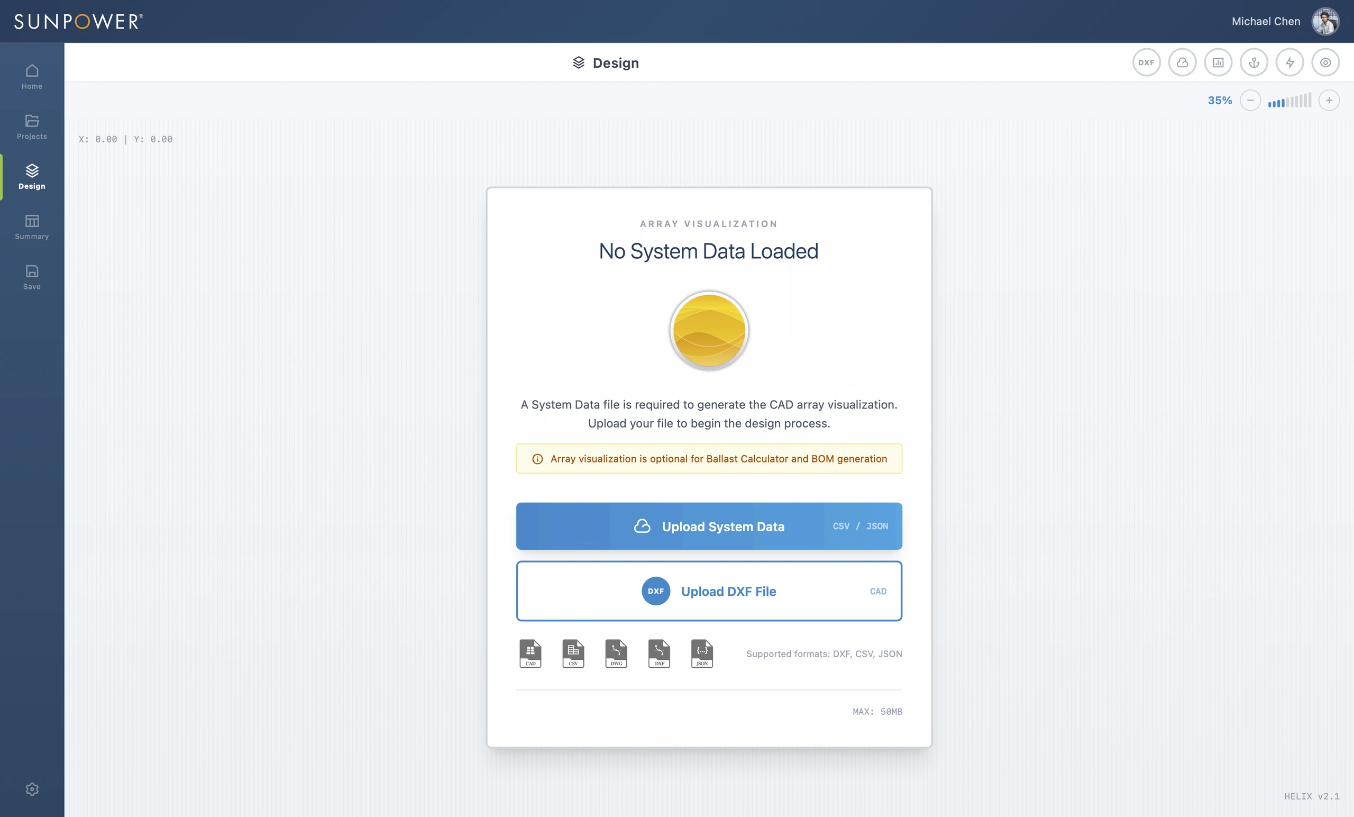Click the DXF toolbar icon

tap(1146, 62)
